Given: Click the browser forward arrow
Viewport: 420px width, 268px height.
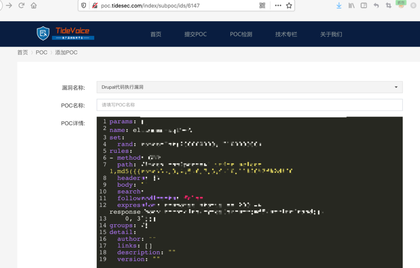Looking at the screenshot, I should (x=9, y=5).
